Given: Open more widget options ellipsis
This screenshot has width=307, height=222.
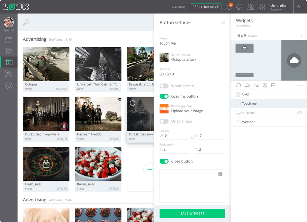Looking at the screenshot, I should coord(299,85).
